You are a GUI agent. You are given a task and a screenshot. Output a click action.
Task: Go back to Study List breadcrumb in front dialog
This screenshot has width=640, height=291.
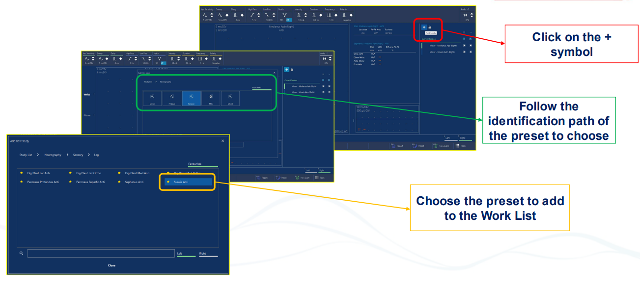27,155
